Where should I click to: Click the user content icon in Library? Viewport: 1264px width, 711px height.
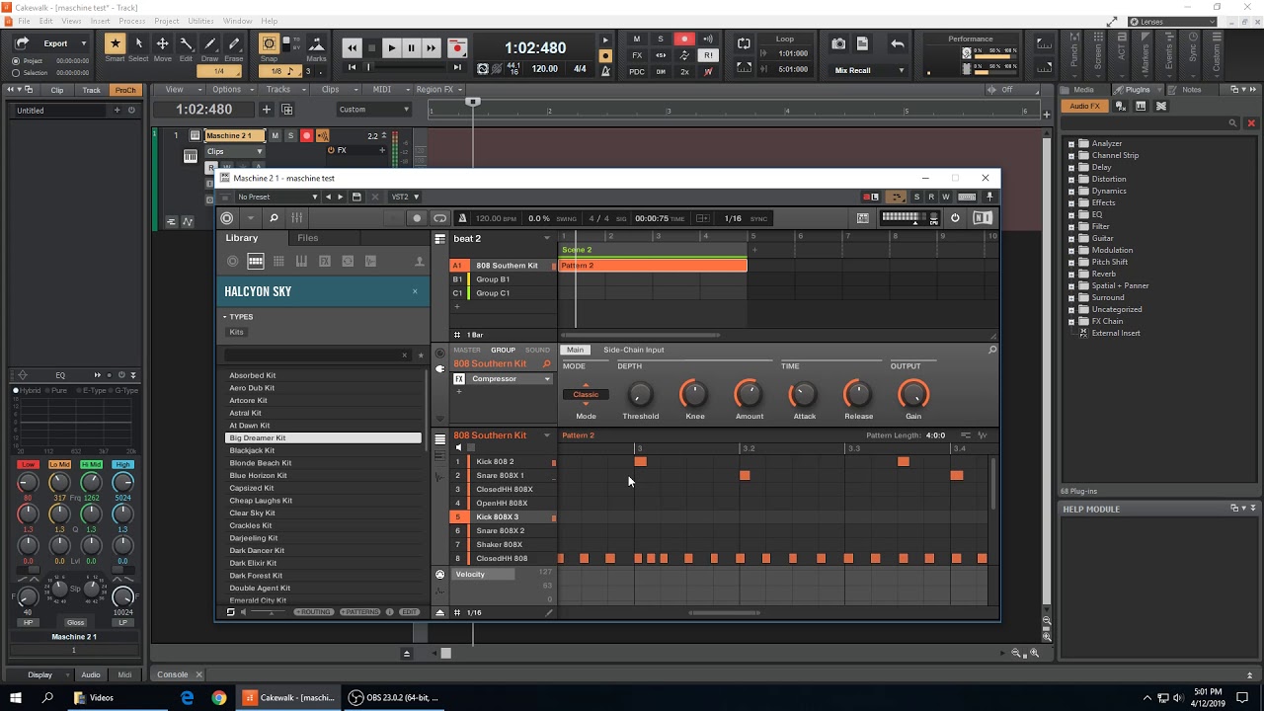tap(419, 261)
